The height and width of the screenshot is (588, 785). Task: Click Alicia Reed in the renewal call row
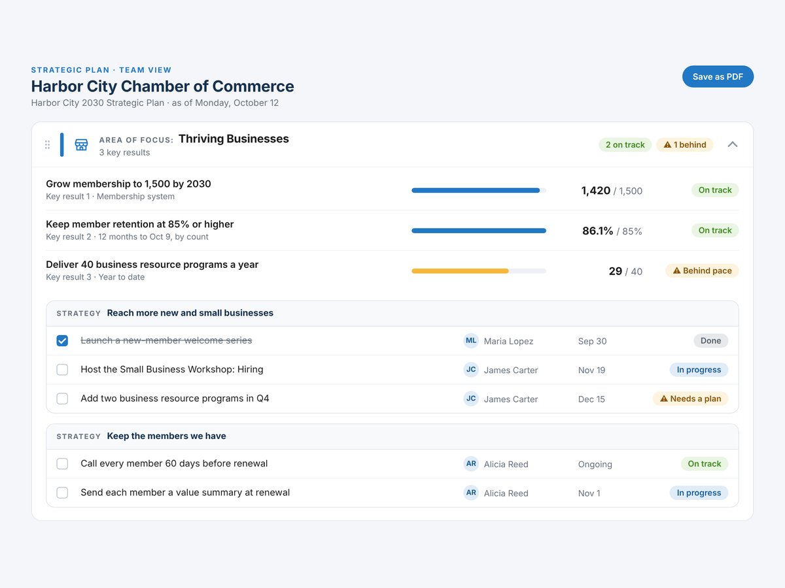[x=506, y=464]
